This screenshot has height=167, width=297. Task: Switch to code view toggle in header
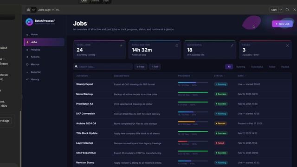tap(33, 10)
